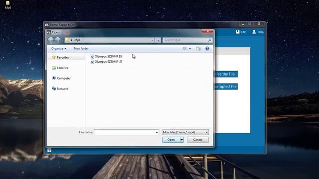Viewport: 319px width, 179px height.
Task: Expand the view options dropdown arrow
Action: (190, 49)
